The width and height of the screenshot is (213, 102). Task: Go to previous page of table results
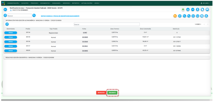point(204,24)
